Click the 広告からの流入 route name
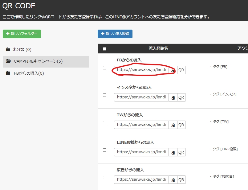This screenshot has height=190, width=248. [x=130, y=170]
